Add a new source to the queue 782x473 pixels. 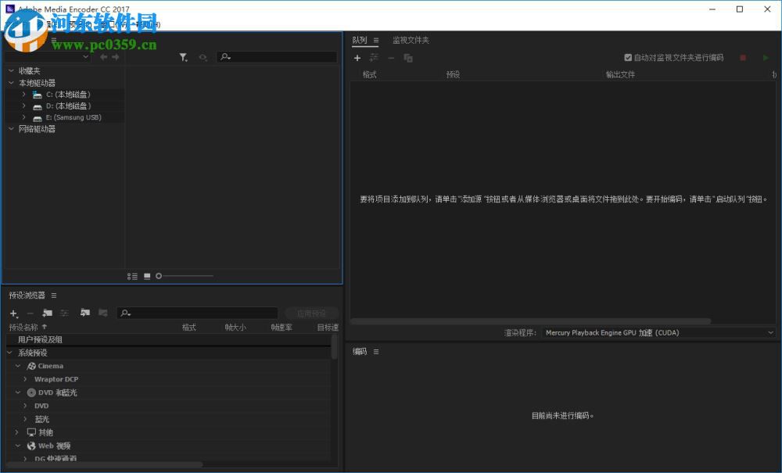(x=357, y=57)
